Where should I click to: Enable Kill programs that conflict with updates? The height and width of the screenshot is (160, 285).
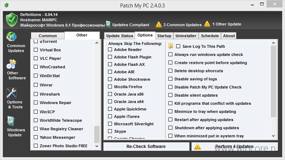170,103
